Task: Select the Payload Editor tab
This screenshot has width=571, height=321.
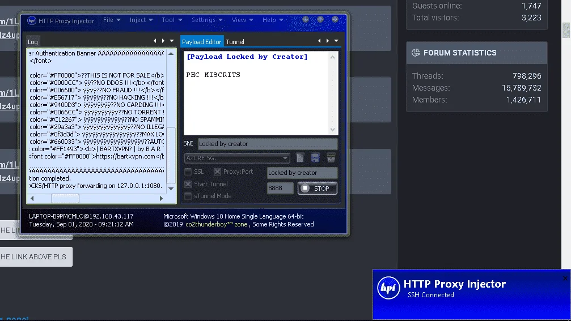Action: point(201,42)
